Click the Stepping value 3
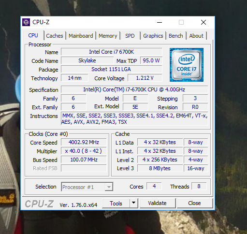This screenshot has height=234, width=247. (x=195, y=98)
